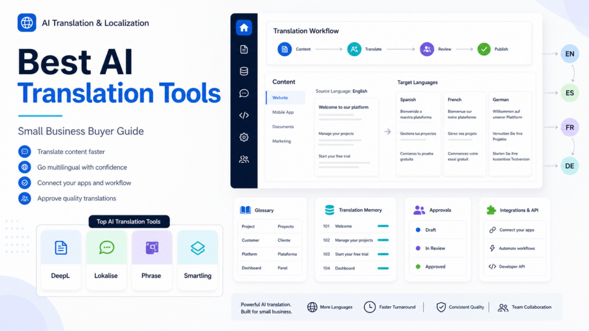Click the check icon beside Connect your apps and workflow
Image resolution: width=589 pixels, height=331 pixels.
[x=25, y=183]
